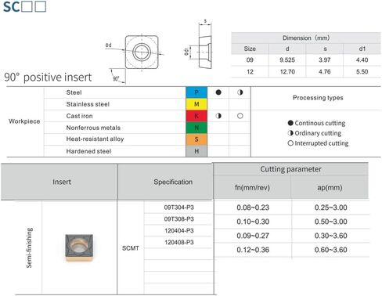The image size is (382, 296).
Task: Select the red K cast iron swatch
Action: [x=196, y=116]
